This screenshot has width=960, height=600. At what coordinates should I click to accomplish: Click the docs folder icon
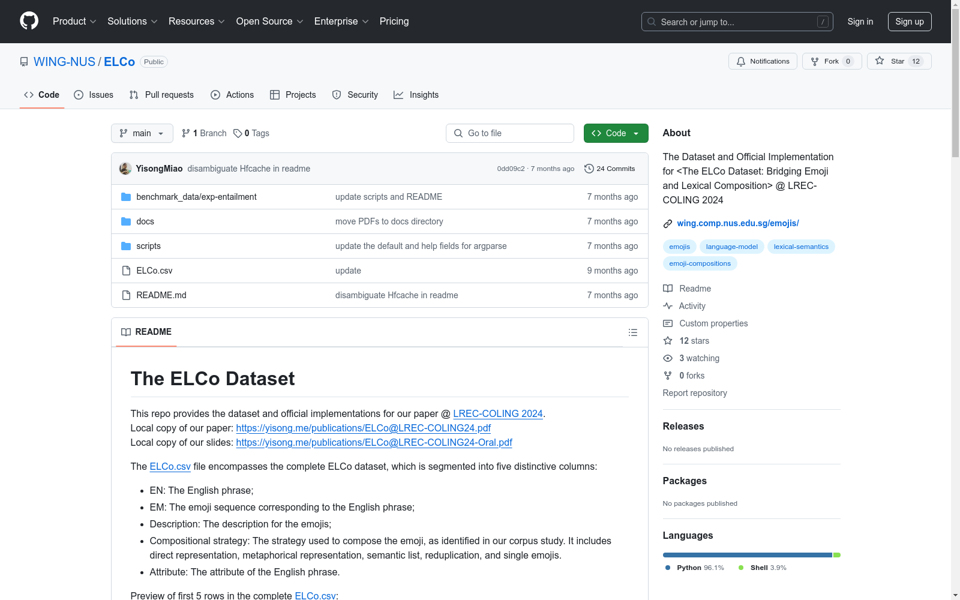tap(126, 221)
